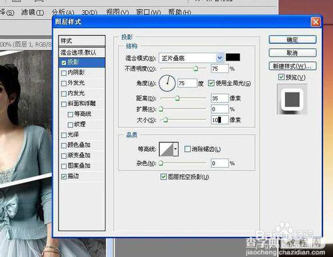
Task: Click the 角度 value field
Action: (x=187, y=83)
